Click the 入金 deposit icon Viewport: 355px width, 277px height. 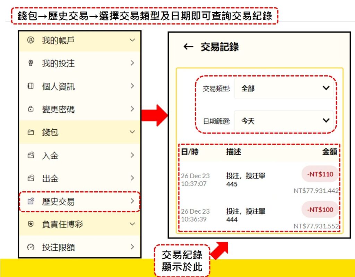tap(31, 155)
